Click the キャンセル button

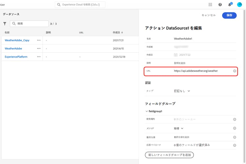[209, 15]
